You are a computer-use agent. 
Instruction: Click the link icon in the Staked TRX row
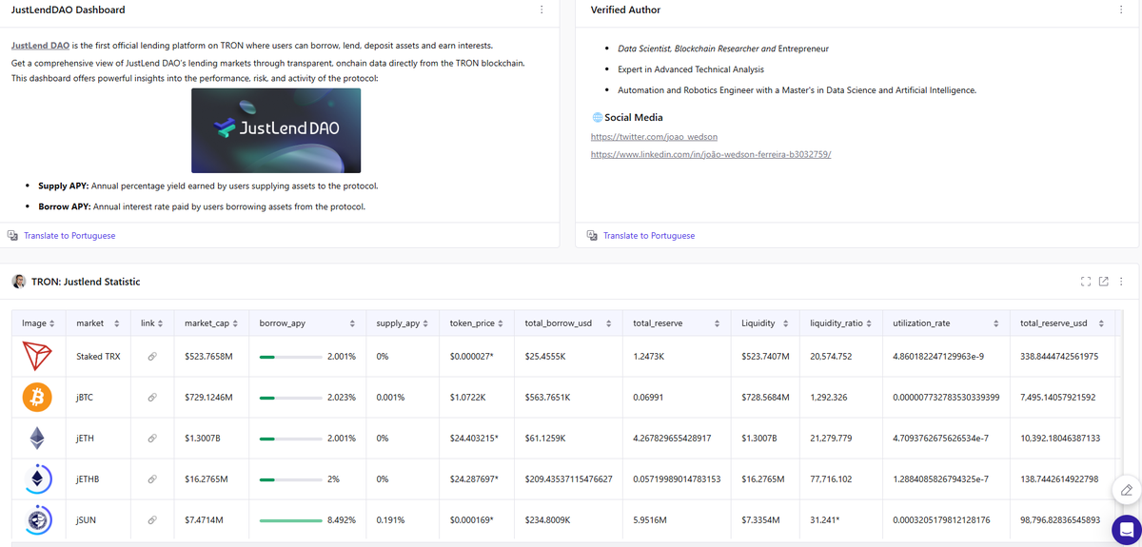(152, 357)
